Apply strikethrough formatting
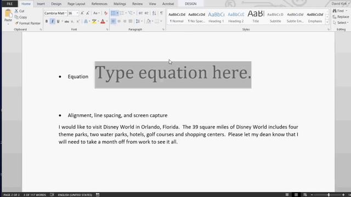 (66, 21)
